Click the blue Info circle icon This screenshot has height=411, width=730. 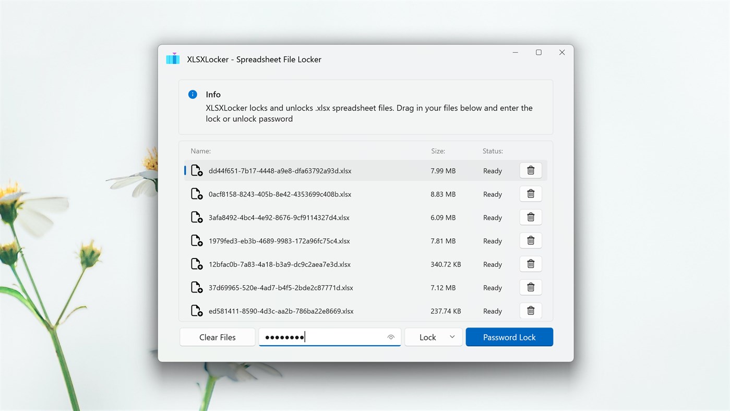click(x=192, y=95)
